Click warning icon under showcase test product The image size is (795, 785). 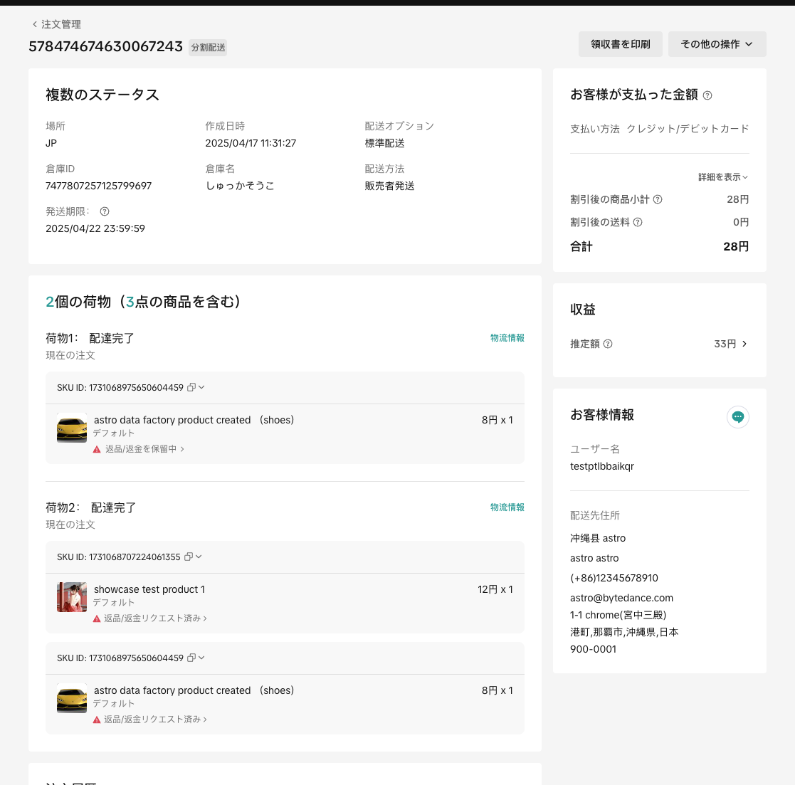point(97,618)
